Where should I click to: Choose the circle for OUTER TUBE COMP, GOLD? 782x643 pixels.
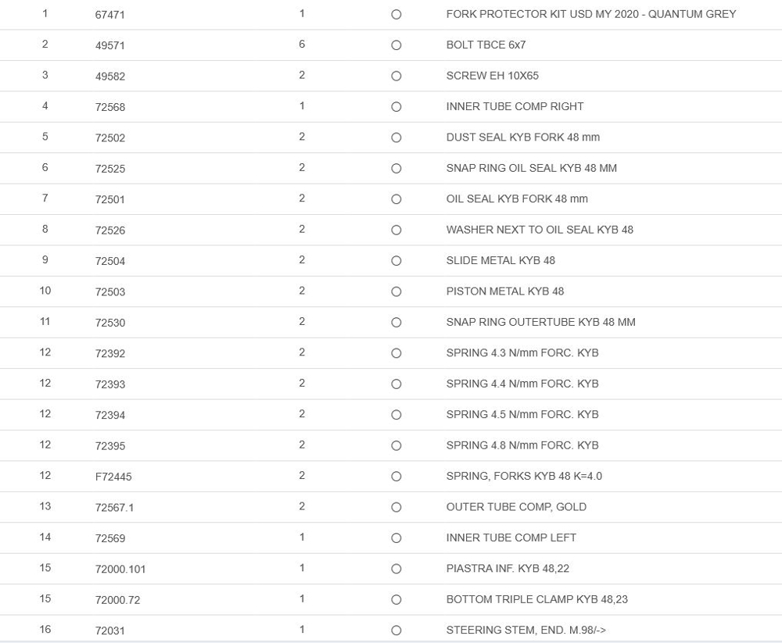click(x=396, y=507)
